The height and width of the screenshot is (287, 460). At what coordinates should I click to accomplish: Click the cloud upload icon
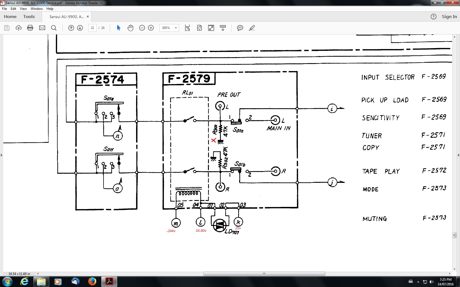tap(18, 28)
